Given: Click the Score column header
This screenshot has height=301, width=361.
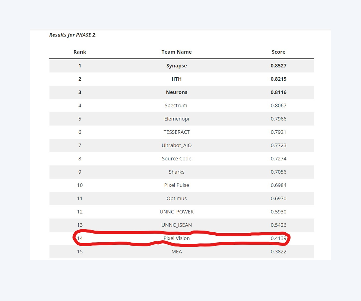Looking at the screenshot, I should [x=278, y=52].
